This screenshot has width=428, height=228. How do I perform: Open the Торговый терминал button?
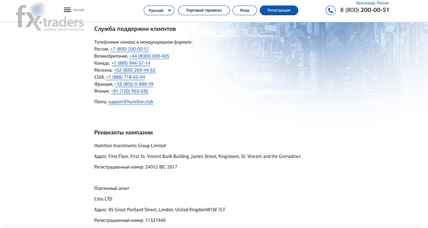(204, 10)
